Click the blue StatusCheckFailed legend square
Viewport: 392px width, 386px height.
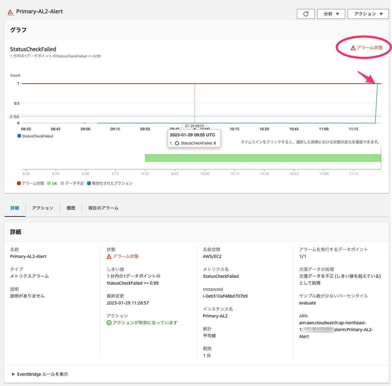point(18,136)
